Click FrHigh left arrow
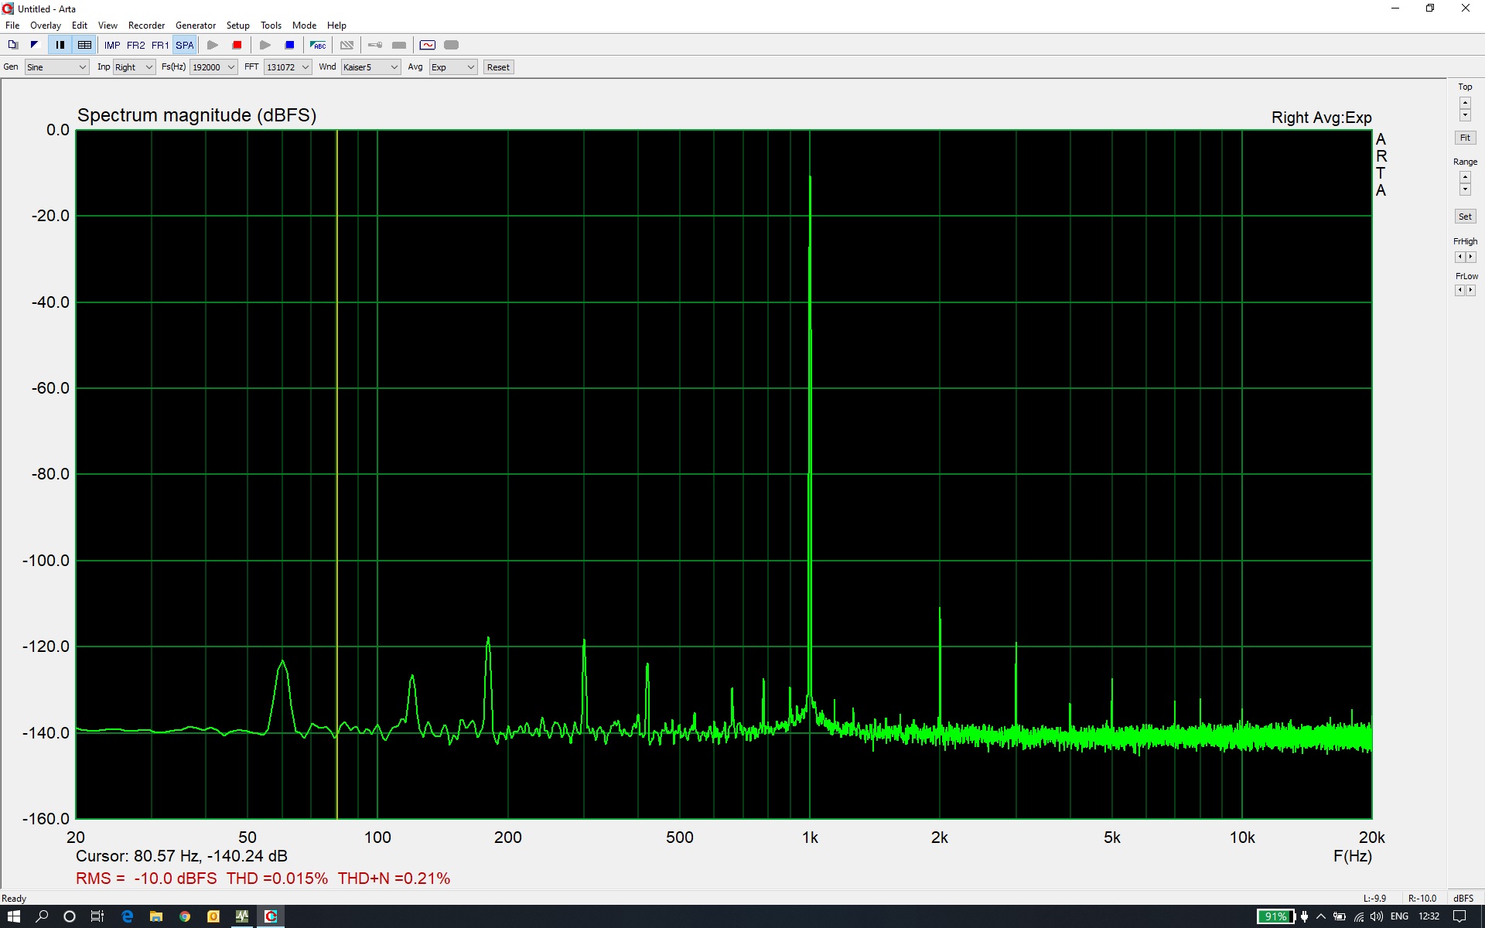 [x=1459, y=257]
